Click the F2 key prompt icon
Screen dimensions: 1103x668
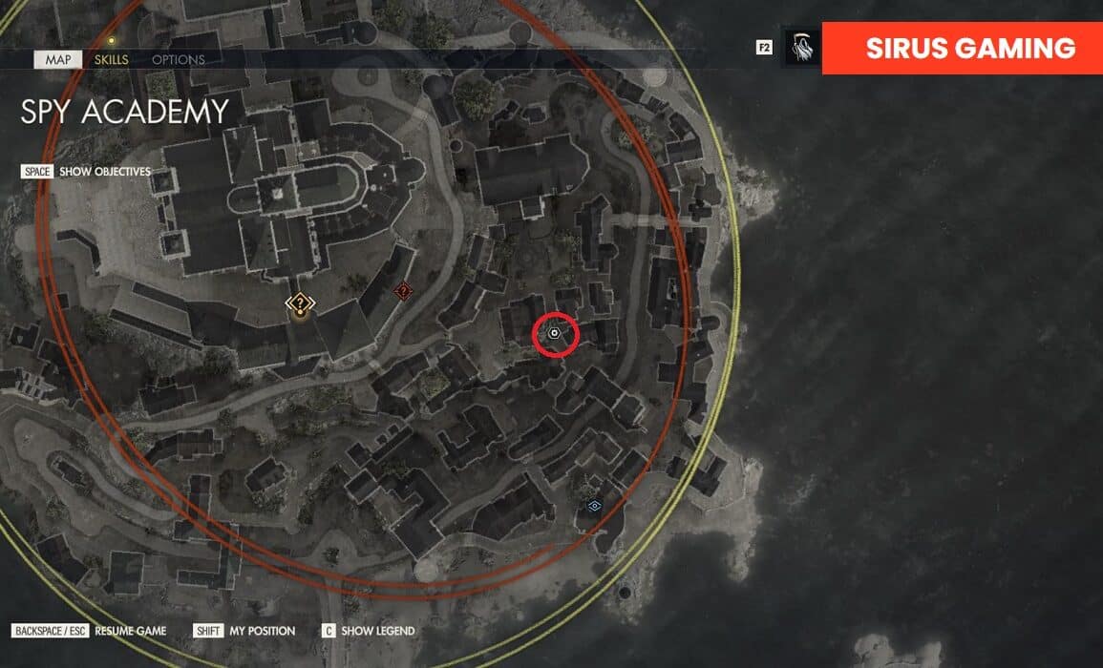(x=764, y=47)
